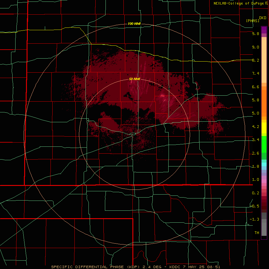
Task: Click the [PHAS] legend unit label
Action: tap(253, 21)
